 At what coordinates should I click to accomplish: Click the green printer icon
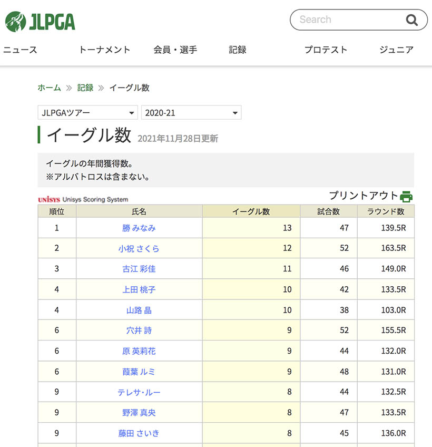pos(406,197)
